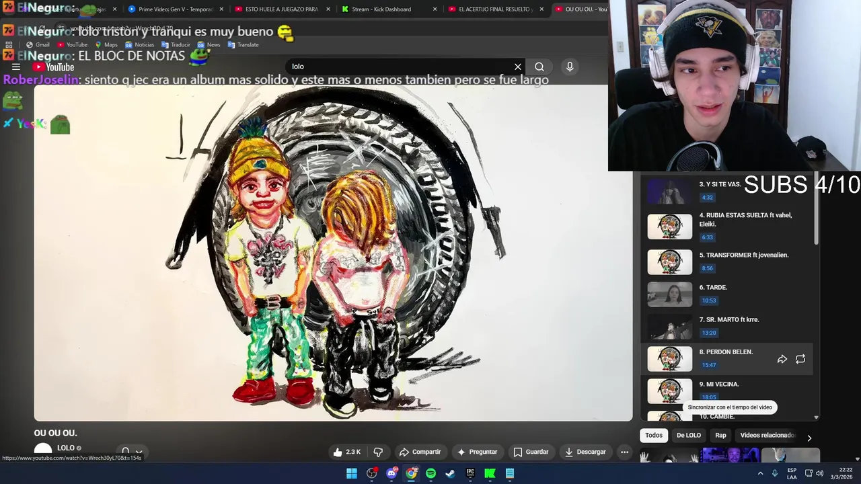The image size is (861, 484).
Task: Open the Windows Start menu
Action: pyautogui.click(x=352, y=473)
